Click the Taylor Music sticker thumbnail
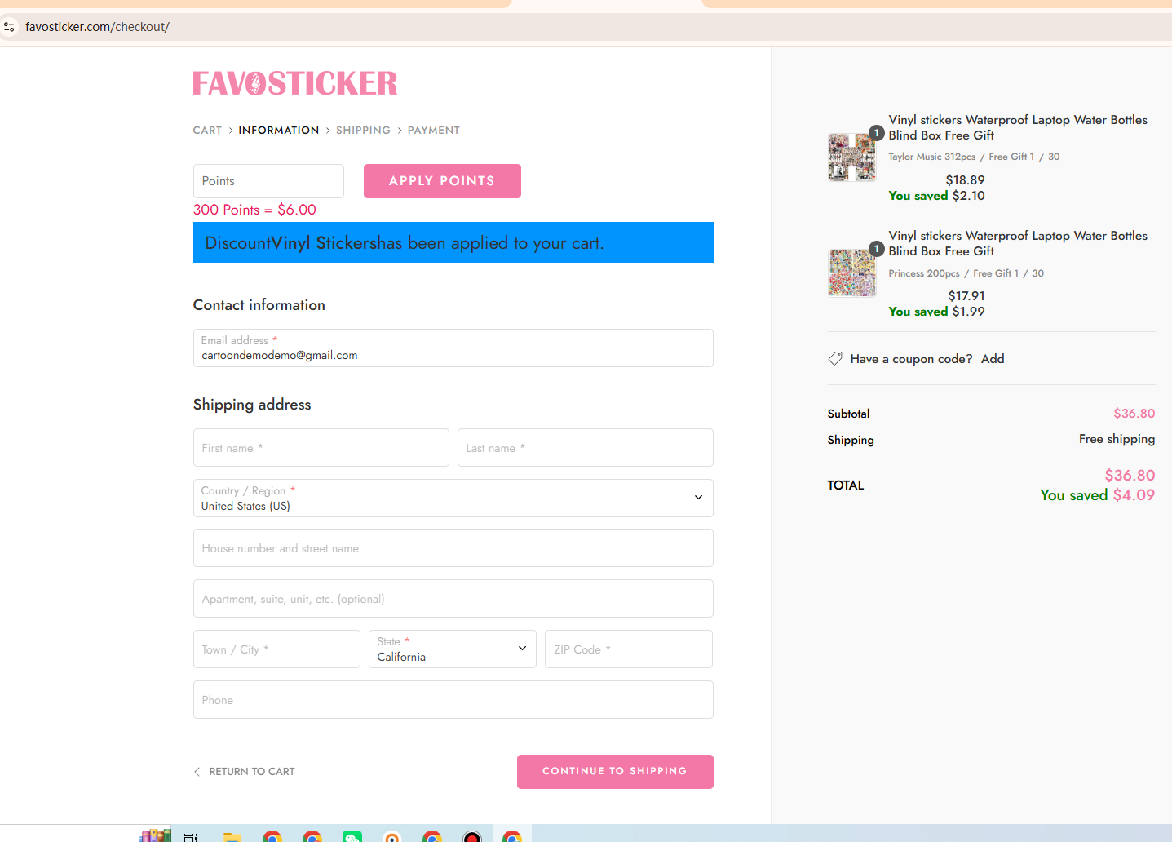The width and height of the screenshot is (1172, 842). (x=851, y=156)
